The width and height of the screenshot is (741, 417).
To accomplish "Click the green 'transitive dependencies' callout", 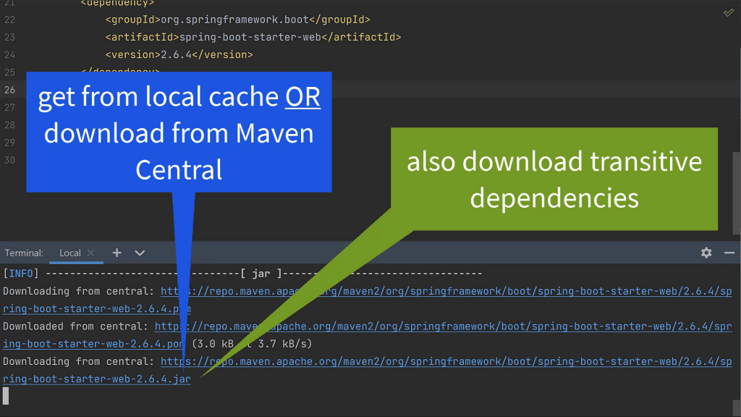I will click(554, 180).
